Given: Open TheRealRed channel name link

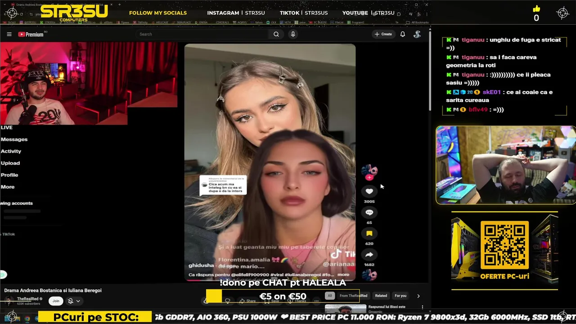Looking at the screenshot, I should pos(27,299).
